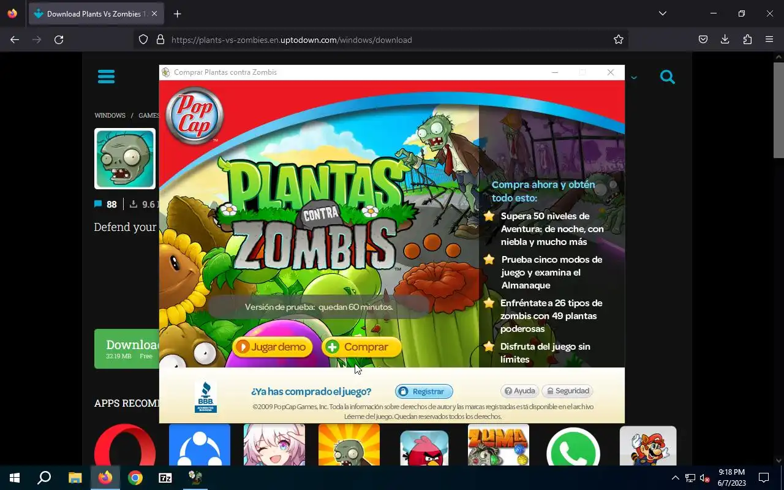Open the Opera recommended app icon
This screenshot has width=784, height=490.
coord(125,445)
